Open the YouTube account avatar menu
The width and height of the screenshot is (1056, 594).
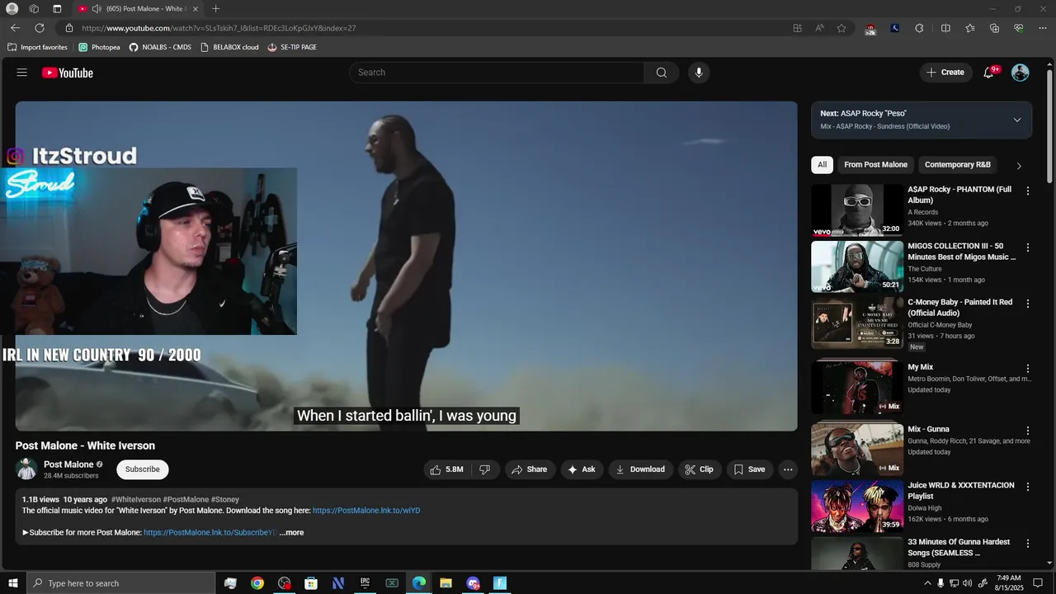point(1021,73)
